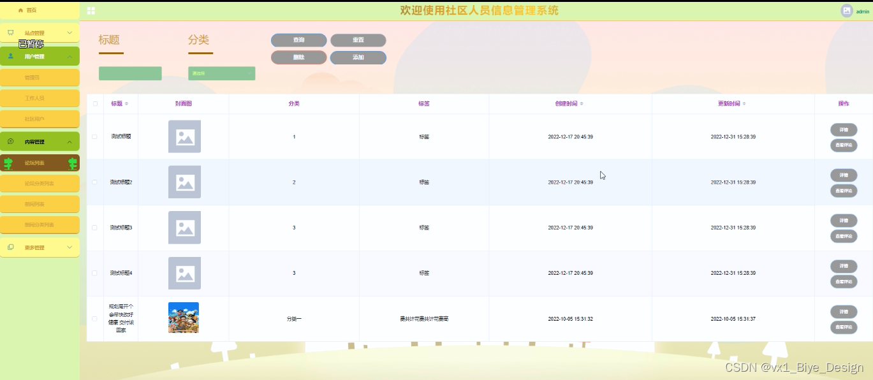Expand the 站点管理 menu chevron
The width and height of the screenshot is (873, 380).
coord(70,33)
